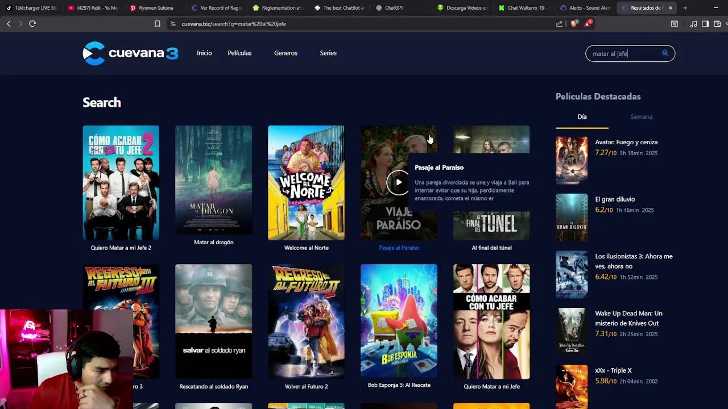Toggle the browser sidebar panel icon
728x409 pixels.
(705, 24)
